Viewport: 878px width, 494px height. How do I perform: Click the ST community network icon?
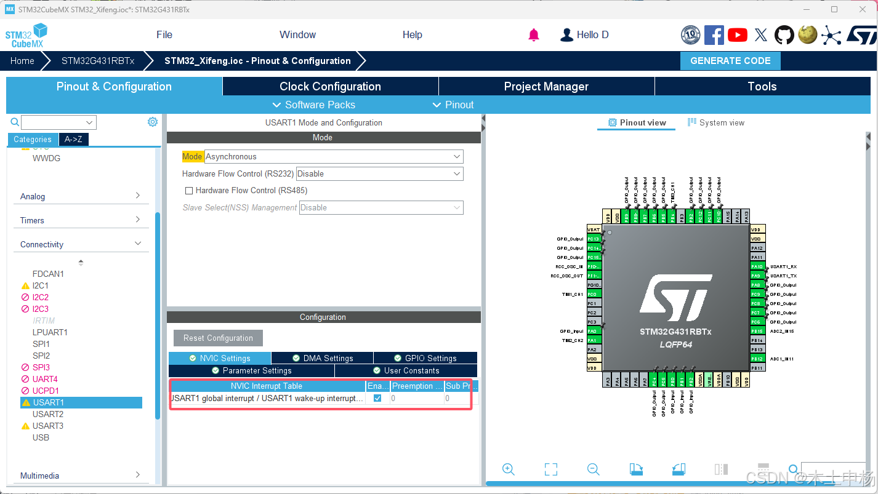(x=831, y=35)
